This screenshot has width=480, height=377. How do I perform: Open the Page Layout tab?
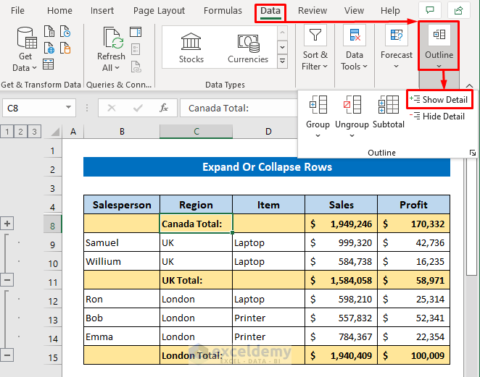(x=160, y=11)
